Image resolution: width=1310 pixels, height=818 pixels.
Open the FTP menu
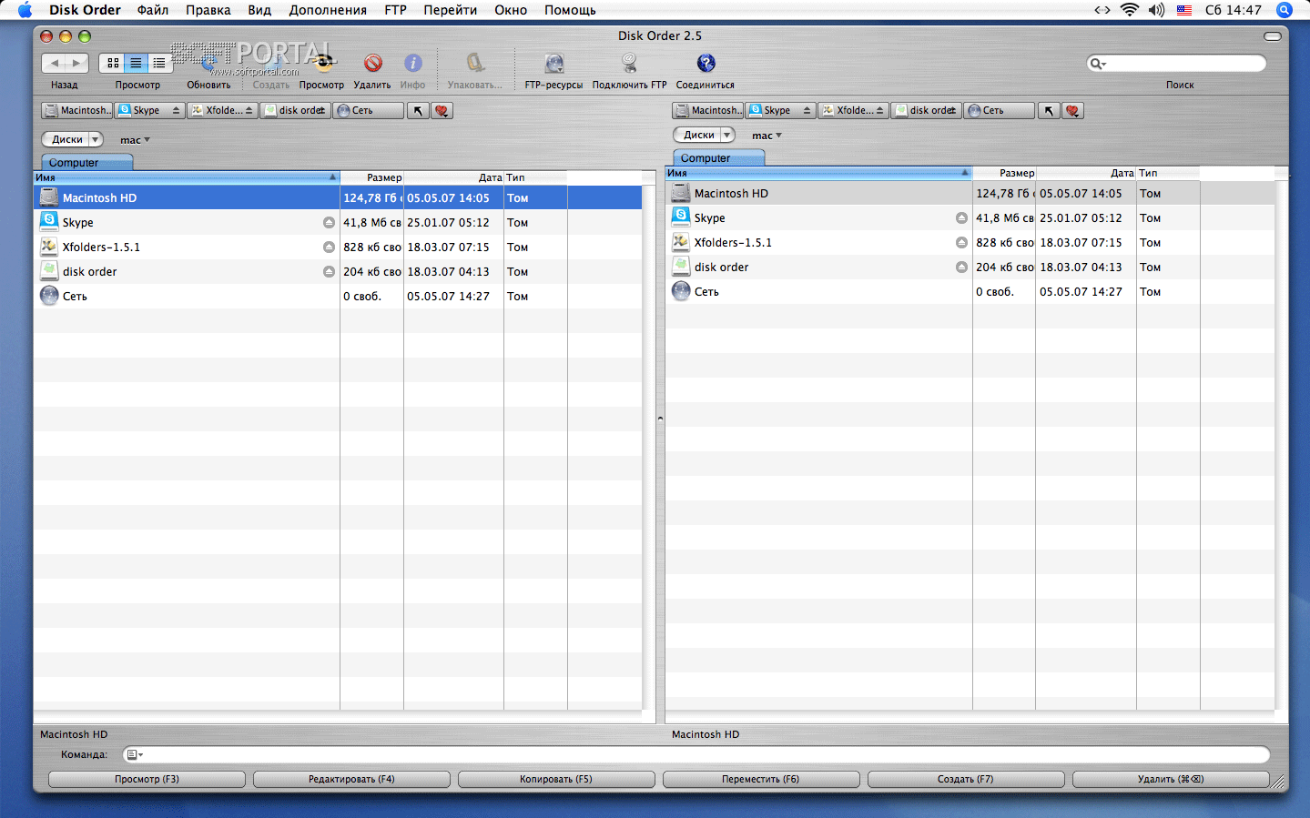[395, 10]
